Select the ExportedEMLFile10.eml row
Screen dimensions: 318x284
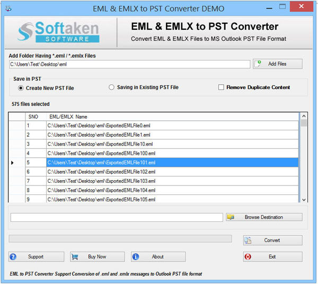coord(172,144)
